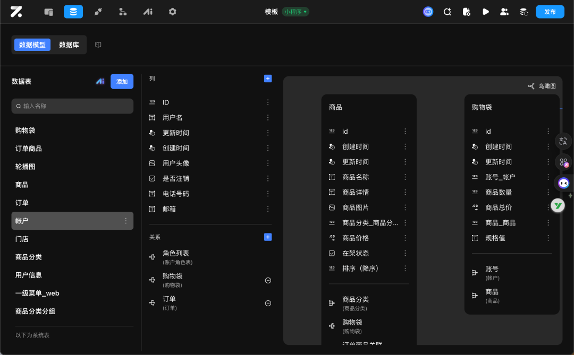Open options menu for 电话号码 column
Screen dimensions: 574x355
(267, 194)
